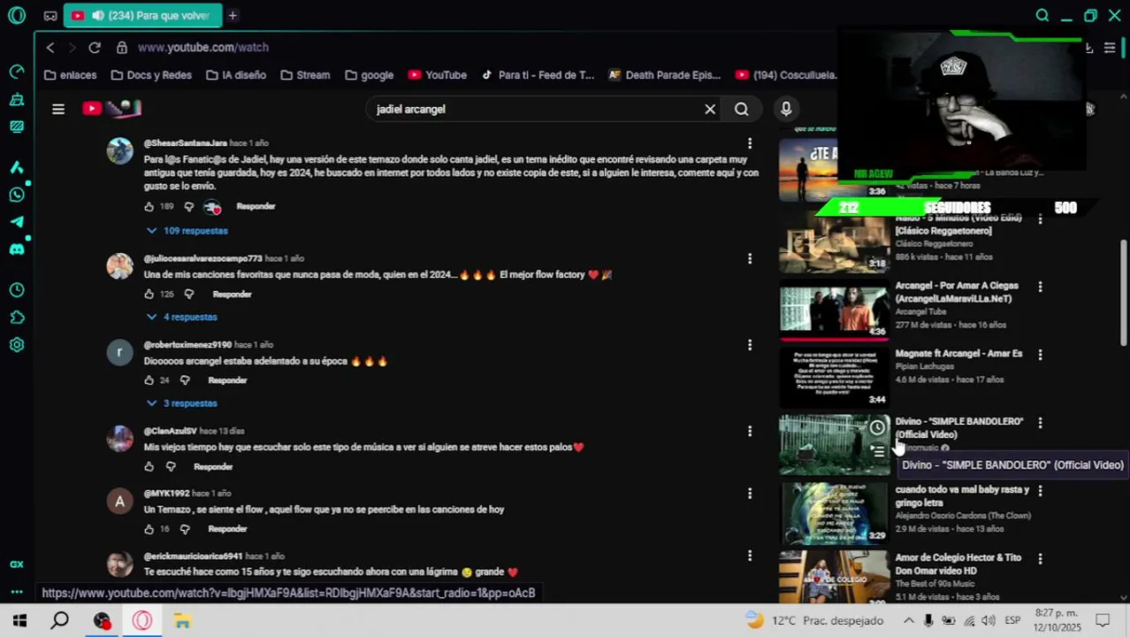Open Opera tab search magnifier icon
The image size is (1130, 637).
click(1042, 15)
